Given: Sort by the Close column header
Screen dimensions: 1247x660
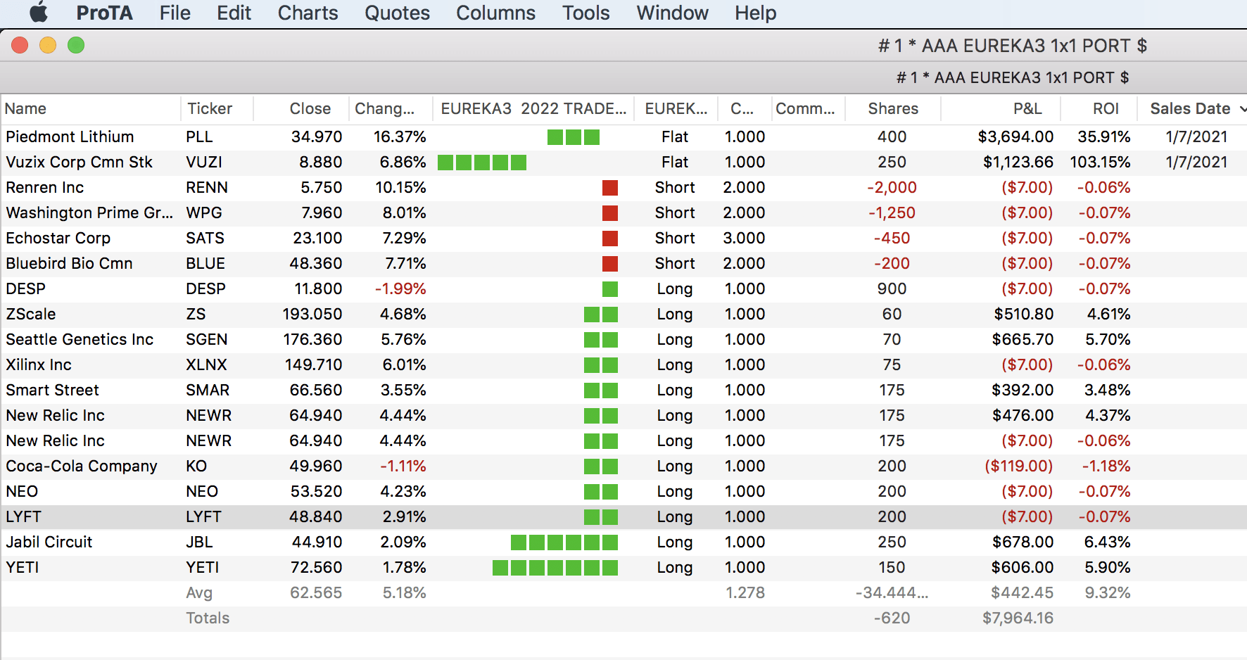Looking at the screenshot, I should point(301,109).
